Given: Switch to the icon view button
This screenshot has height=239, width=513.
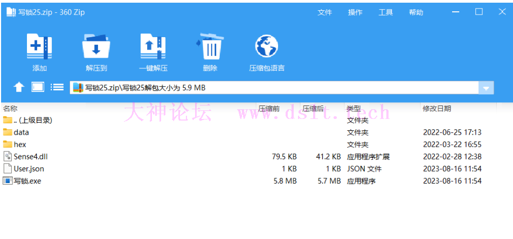Looking at the screenshot, I should point(38,87).
